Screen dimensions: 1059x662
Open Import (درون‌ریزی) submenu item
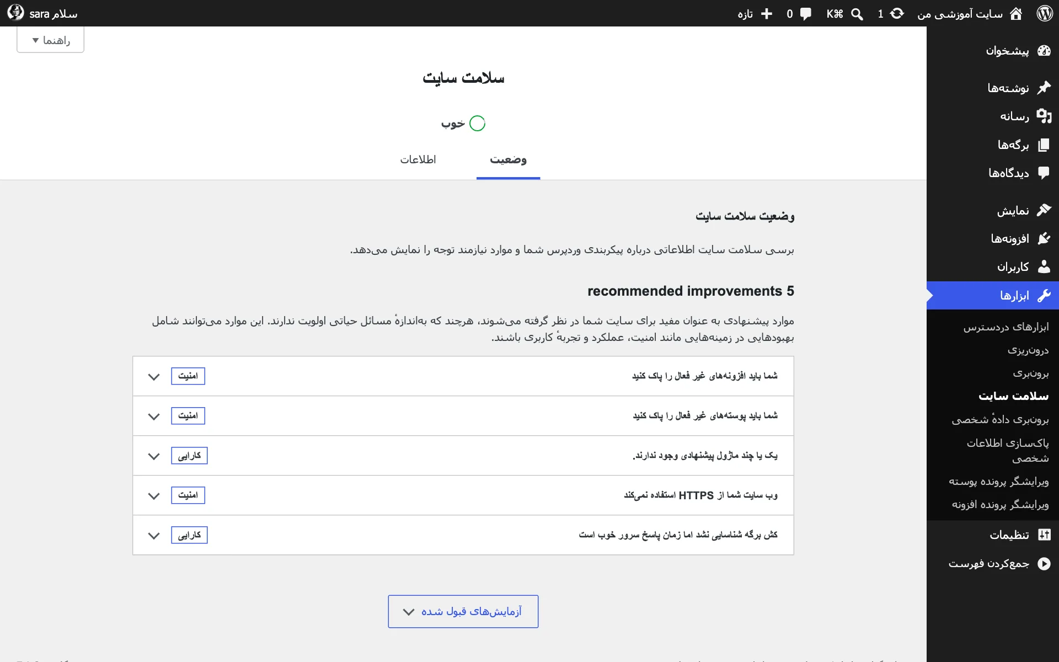(x=1028, y=350)
